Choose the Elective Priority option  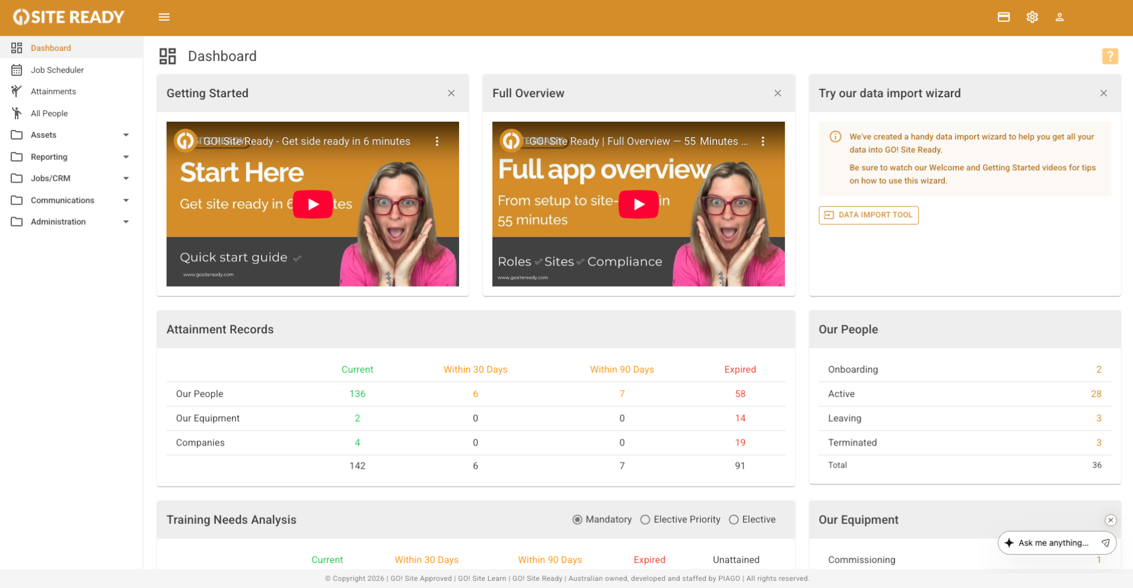645,519
